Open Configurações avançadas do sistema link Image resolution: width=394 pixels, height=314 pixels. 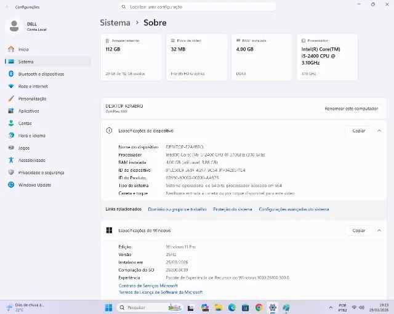294,209
